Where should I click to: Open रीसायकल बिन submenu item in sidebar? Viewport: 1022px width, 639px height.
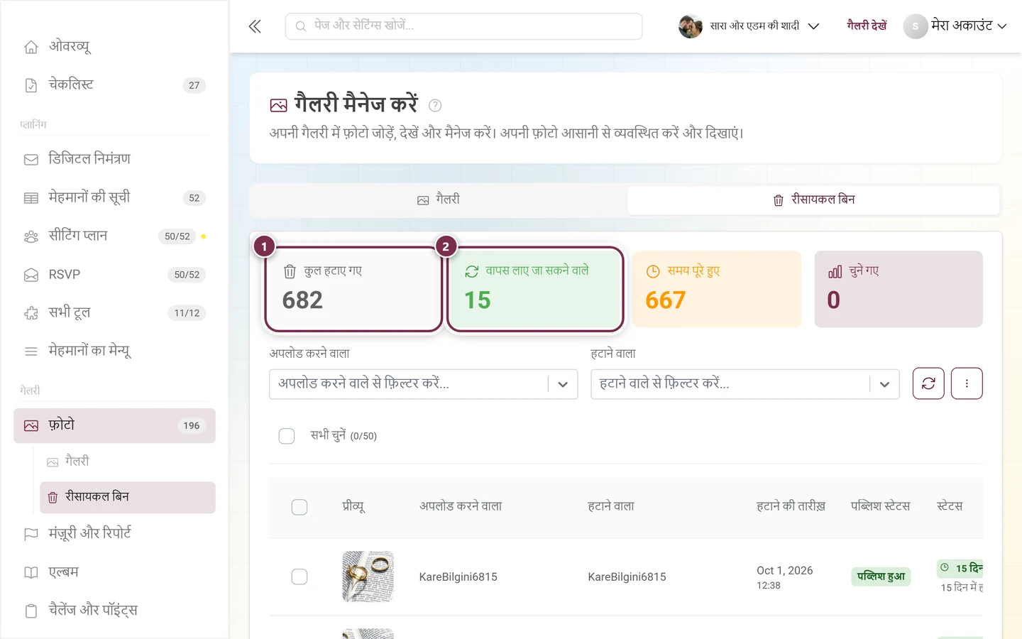128,497
